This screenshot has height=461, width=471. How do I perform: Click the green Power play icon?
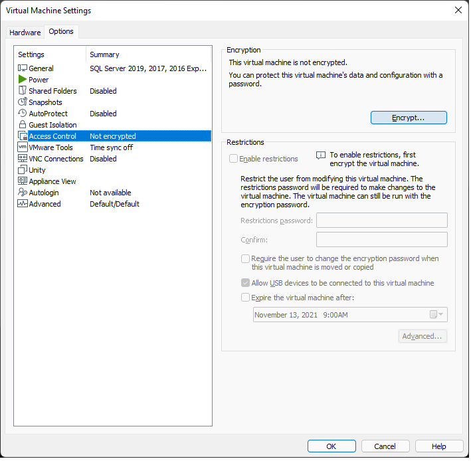23,80
